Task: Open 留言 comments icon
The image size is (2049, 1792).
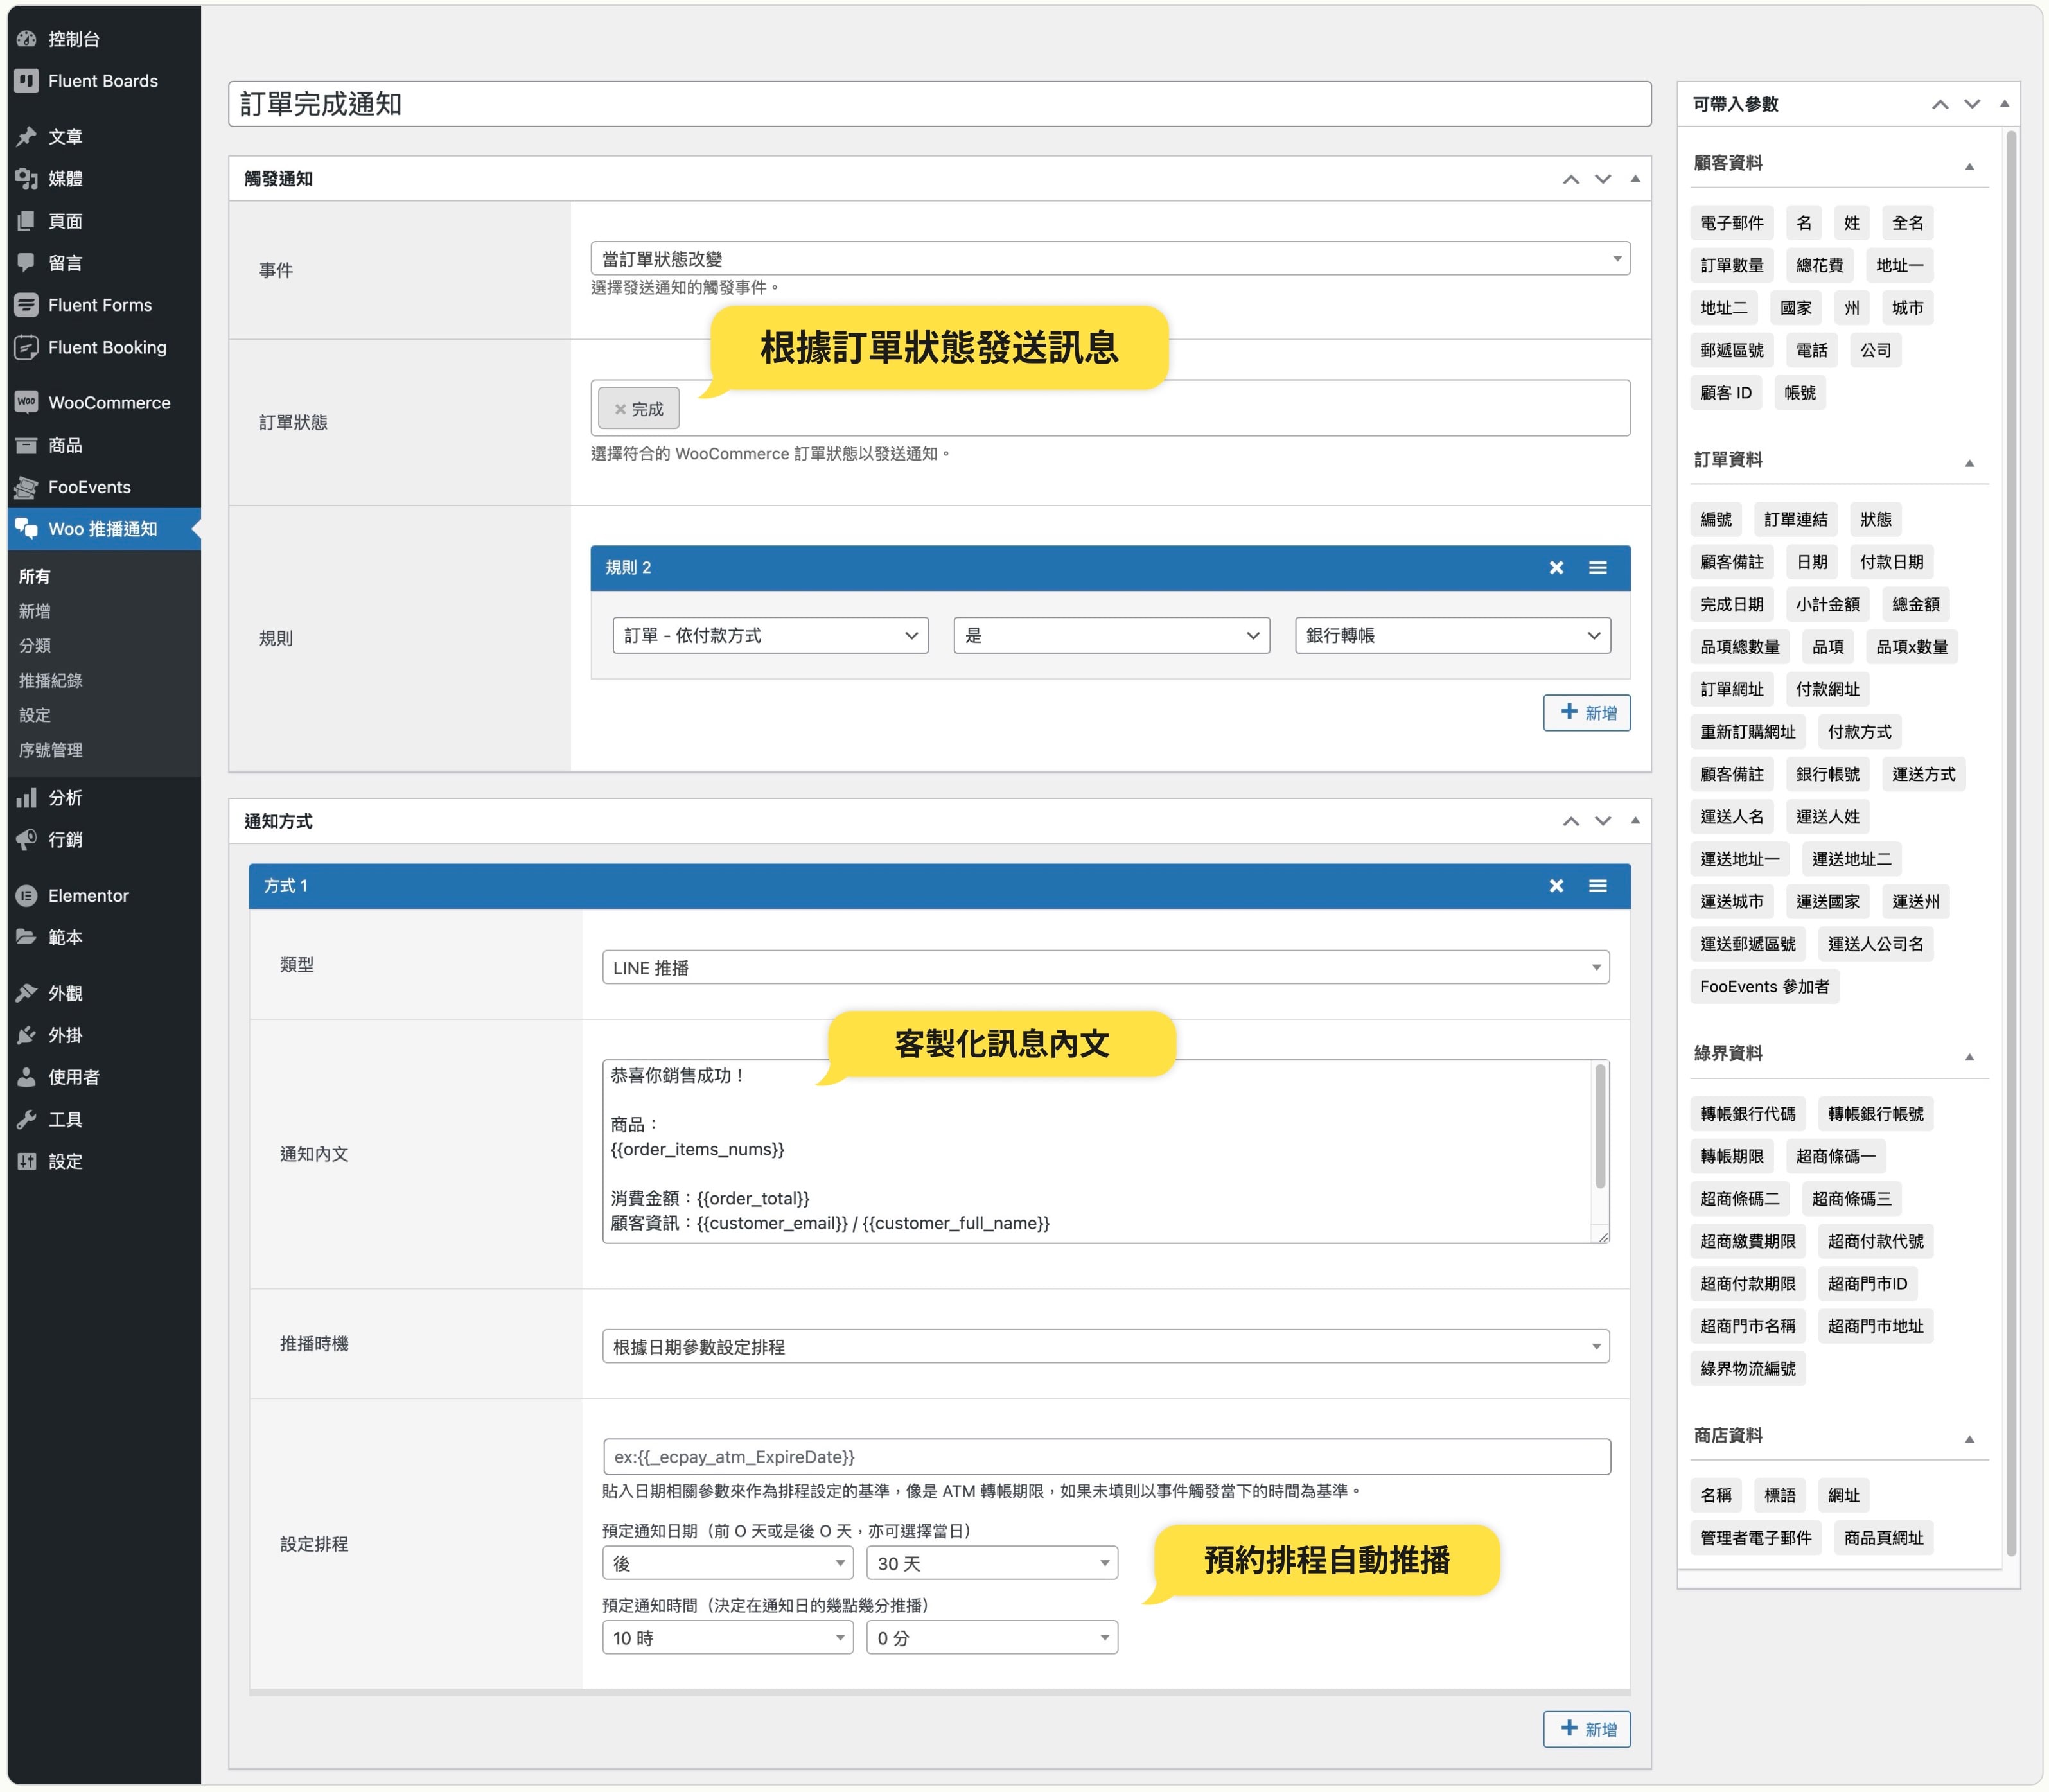Action: click(x=27, y=263)
